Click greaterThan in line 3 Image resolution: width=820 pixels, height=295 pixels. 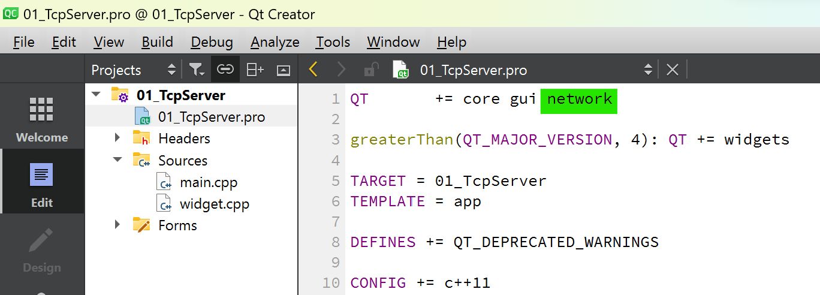(402, 140)
